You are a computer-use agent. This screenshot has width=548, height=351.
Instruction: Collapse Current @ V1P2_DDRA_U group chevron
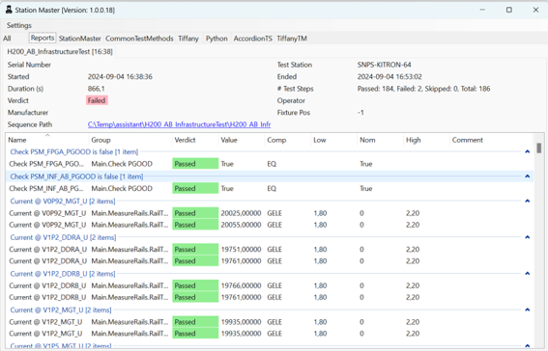pos(528,237)
